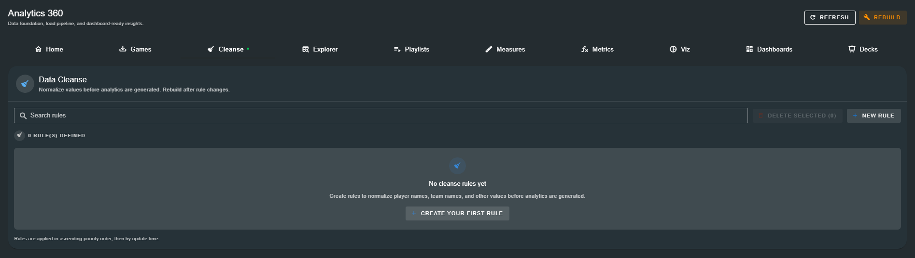Click the broom icon above 'No cleanse rules yet'
The width and height of the screenshot is (915, 258).
(x=457, y=166)
